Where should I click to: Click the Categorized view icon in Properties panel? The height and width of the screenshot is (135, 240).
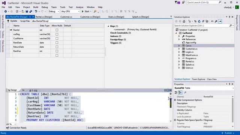click(176, 92)
